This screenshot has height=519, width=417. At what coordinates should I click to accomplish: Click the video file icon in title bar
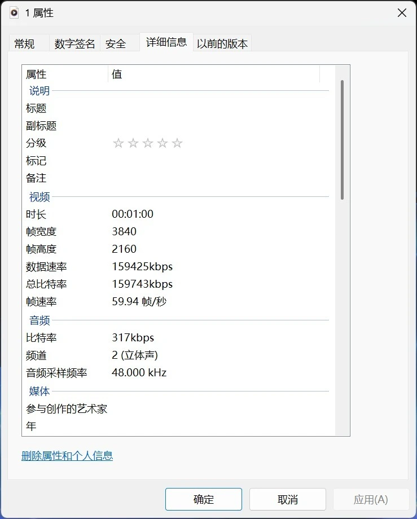click(14, 13)
